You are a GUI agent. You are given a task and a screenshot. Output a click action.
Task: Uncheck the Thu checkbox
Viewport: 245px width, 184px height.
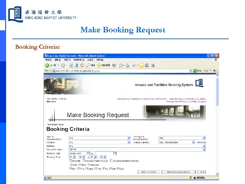pyautogui.click(x=96, y=169)
